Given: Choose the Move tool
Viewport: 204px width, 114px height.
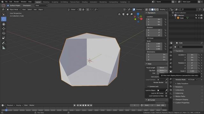Looking at the screenshot, I should click(x=4, y=29).
